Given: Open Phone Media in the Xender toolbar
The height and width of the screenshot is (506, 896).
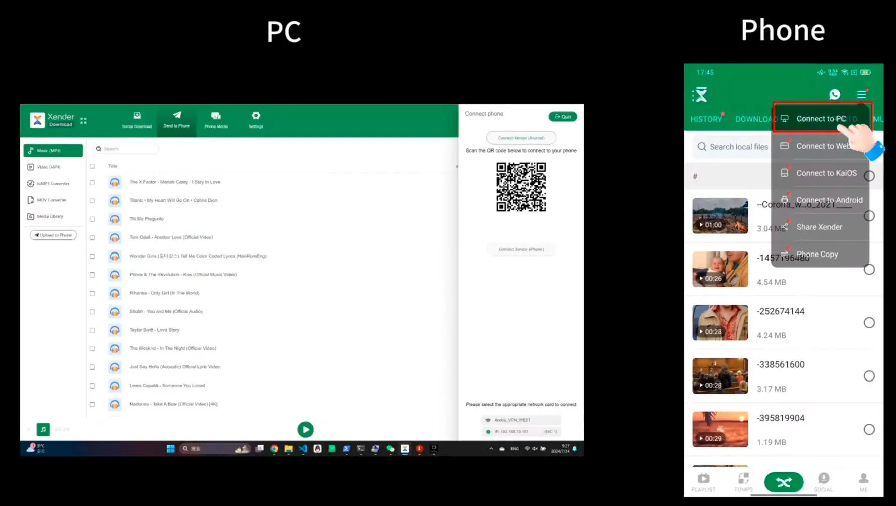Looking at the screenshot, I should (216, 120).
